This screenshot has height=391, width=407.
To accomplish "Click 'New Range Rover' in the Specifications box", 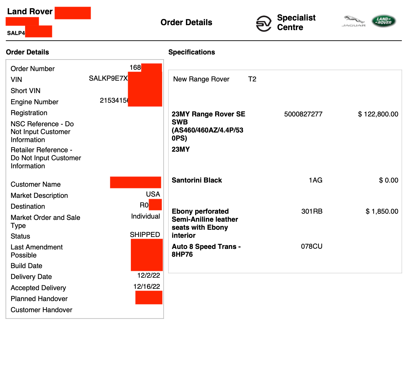I will tap(201, 79).
